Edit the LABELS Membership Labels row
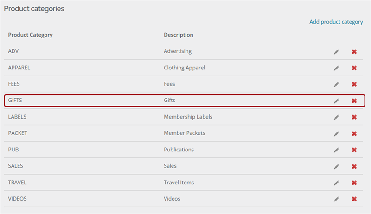The image size is (371, 214). (337, 117)
